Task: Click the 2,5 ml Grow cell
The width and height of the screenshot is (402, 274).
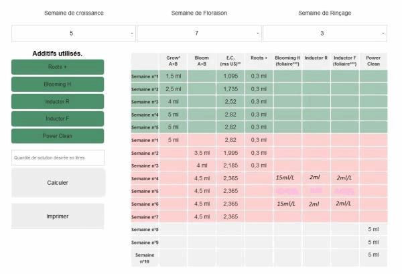Action: pos(174,89)
